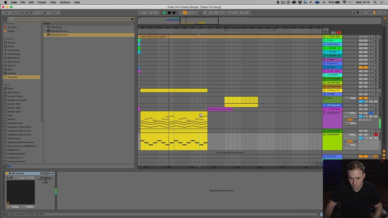Click the tempo field showing 130.00
The width and height of the screenshot is (388, 218).
coord(21,13)
